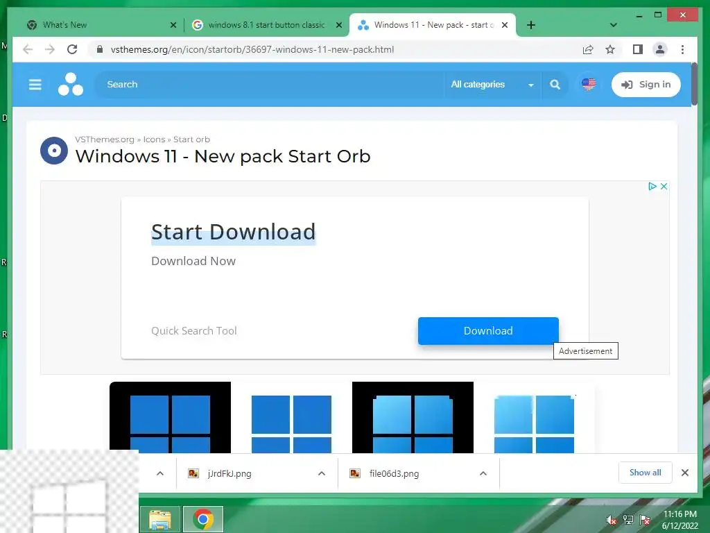Open Chrome side panel
The image size is (710, 533).
click(638, 49)
